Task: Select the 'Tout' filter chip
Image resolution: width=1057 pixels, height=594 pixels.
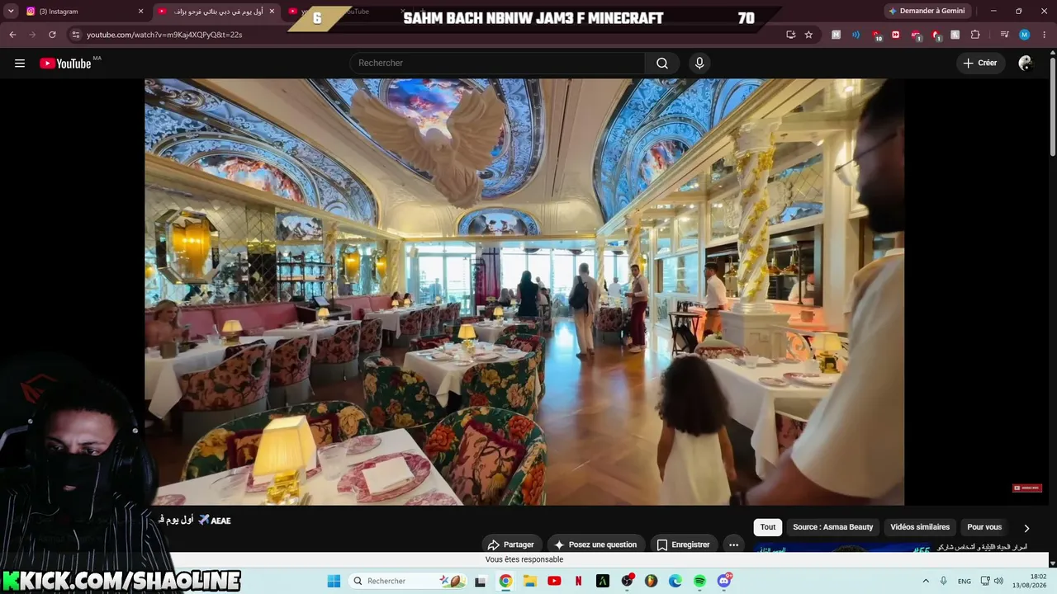Action: tap(768, 527)
